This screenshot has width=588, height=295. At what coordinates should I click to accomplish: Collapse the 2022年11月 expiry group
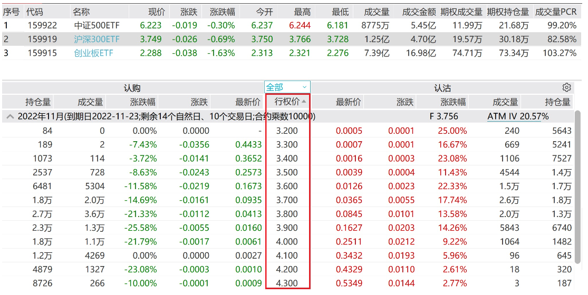[x=11, y=116]
